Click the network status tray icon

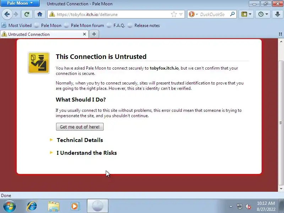(240, 206)
